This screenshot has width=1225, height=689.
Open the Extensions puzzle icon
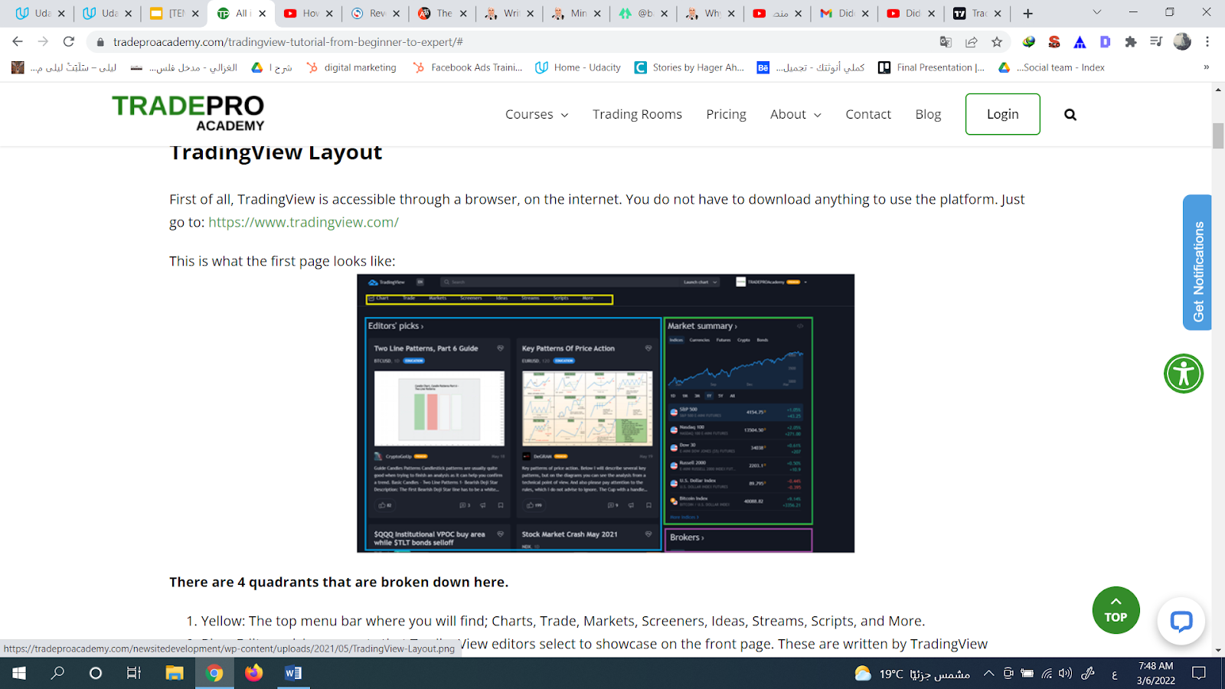[1131, 42]
